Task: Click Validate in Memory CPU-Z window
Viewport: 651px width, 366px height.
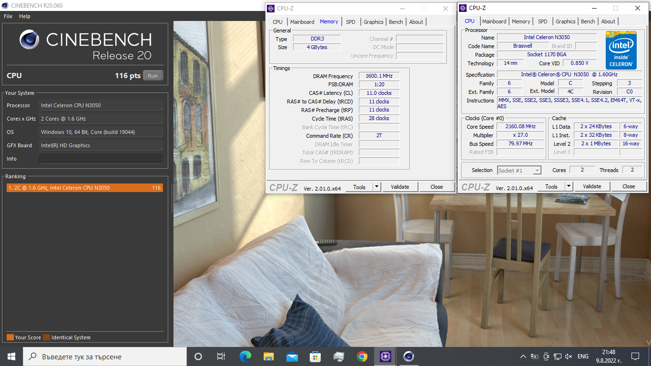Action: (400, 187)
